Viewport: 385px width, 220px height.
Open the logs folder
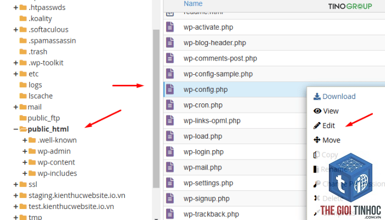point(35,85)
